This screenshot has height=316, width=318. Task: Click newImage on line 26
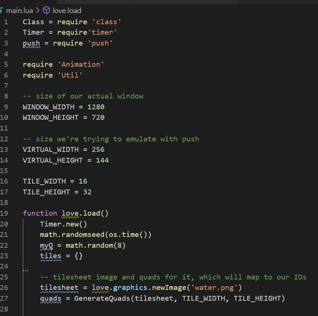point(169,288)
